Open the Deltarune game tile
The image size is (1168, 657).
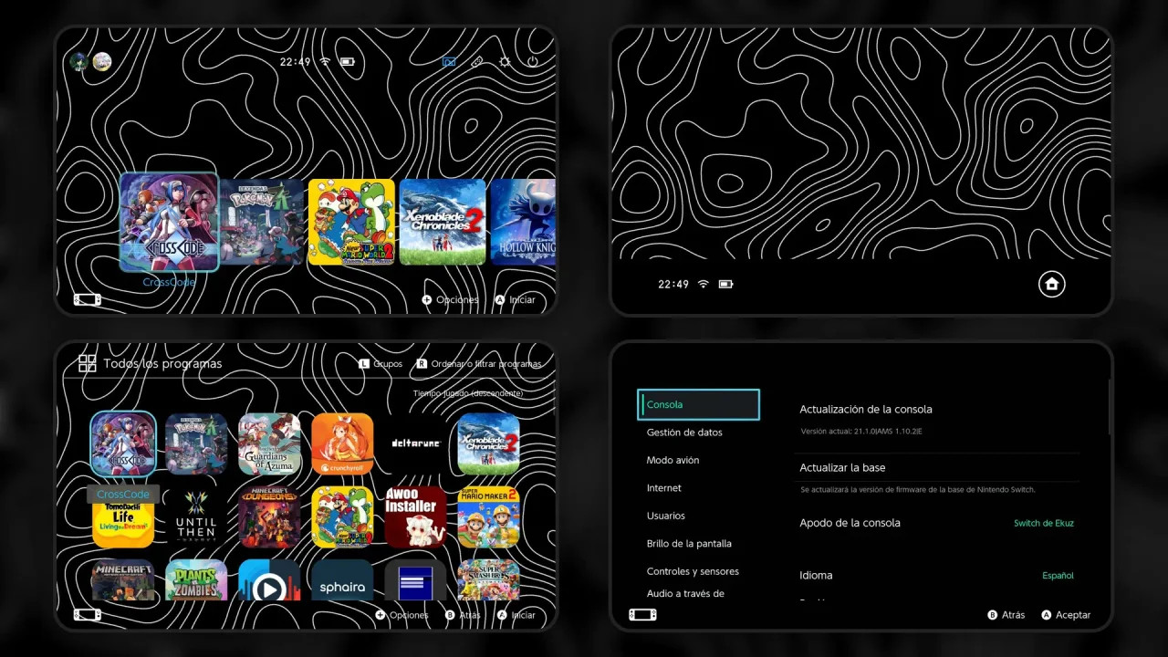coord(415,444)
